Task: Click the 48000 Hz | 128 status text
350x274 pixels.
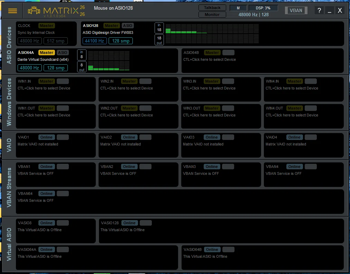Action: click(x=254, y=15)
